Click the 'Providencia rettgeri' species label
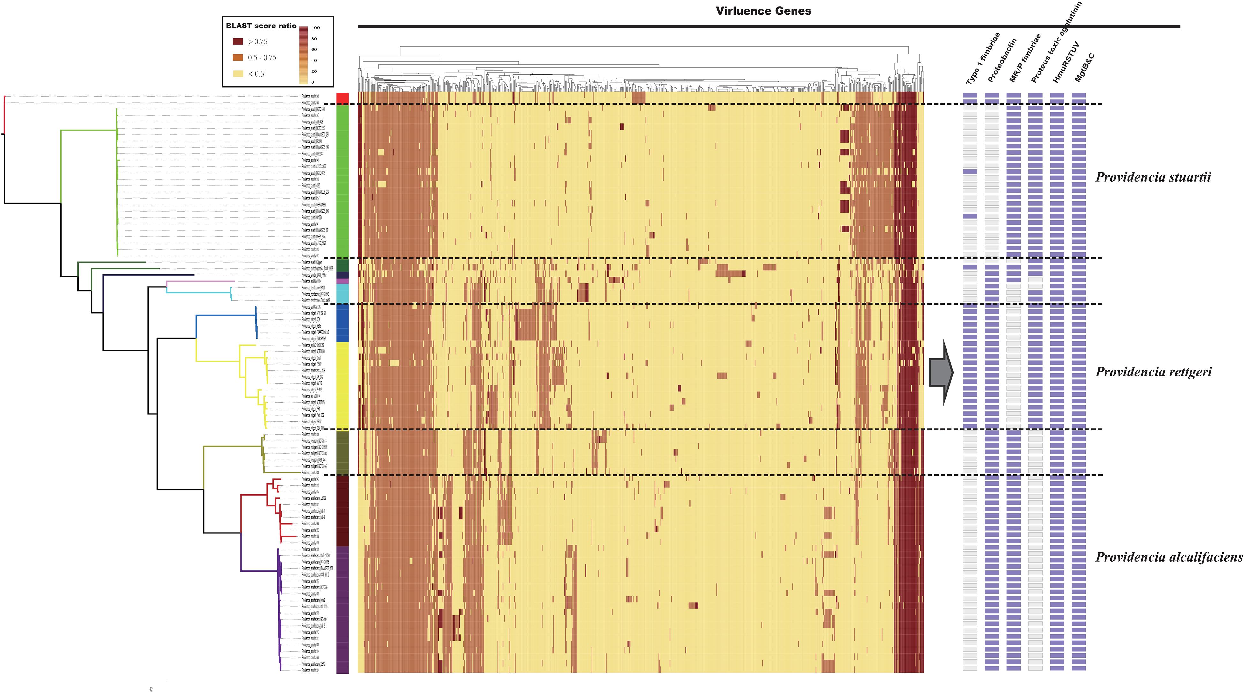1245x693 pixels. [x=1153, y=372]
